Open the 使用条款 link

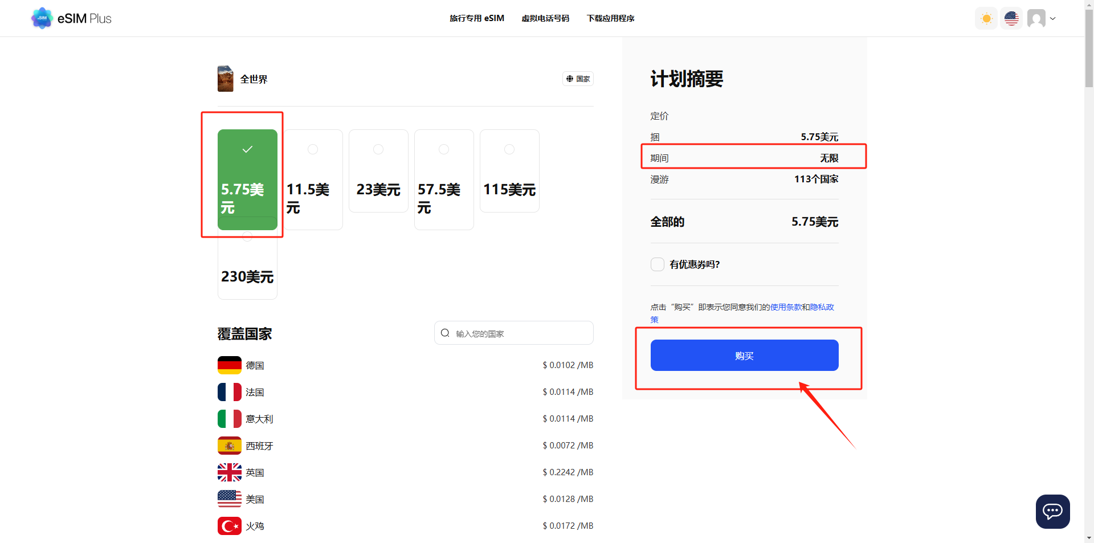[x=786, y=307]
